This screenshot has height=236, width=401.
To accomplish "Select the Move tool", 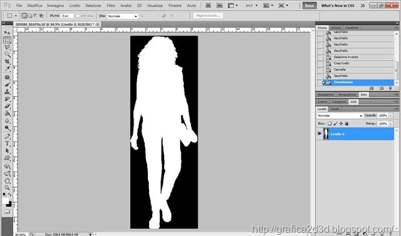I will point(7,32).
